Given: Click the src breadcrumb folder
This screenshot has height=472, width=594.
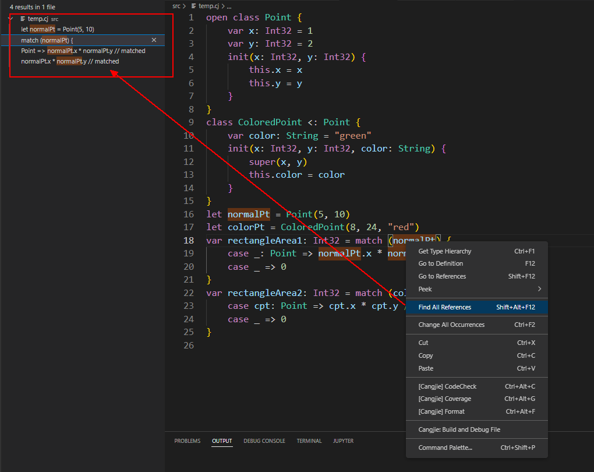Looking at the screenshot, I should tap(177, 6).
